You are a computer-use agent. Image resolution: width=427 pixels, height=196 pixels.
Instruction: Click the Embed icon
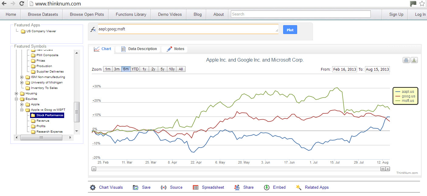pos(267,188)
